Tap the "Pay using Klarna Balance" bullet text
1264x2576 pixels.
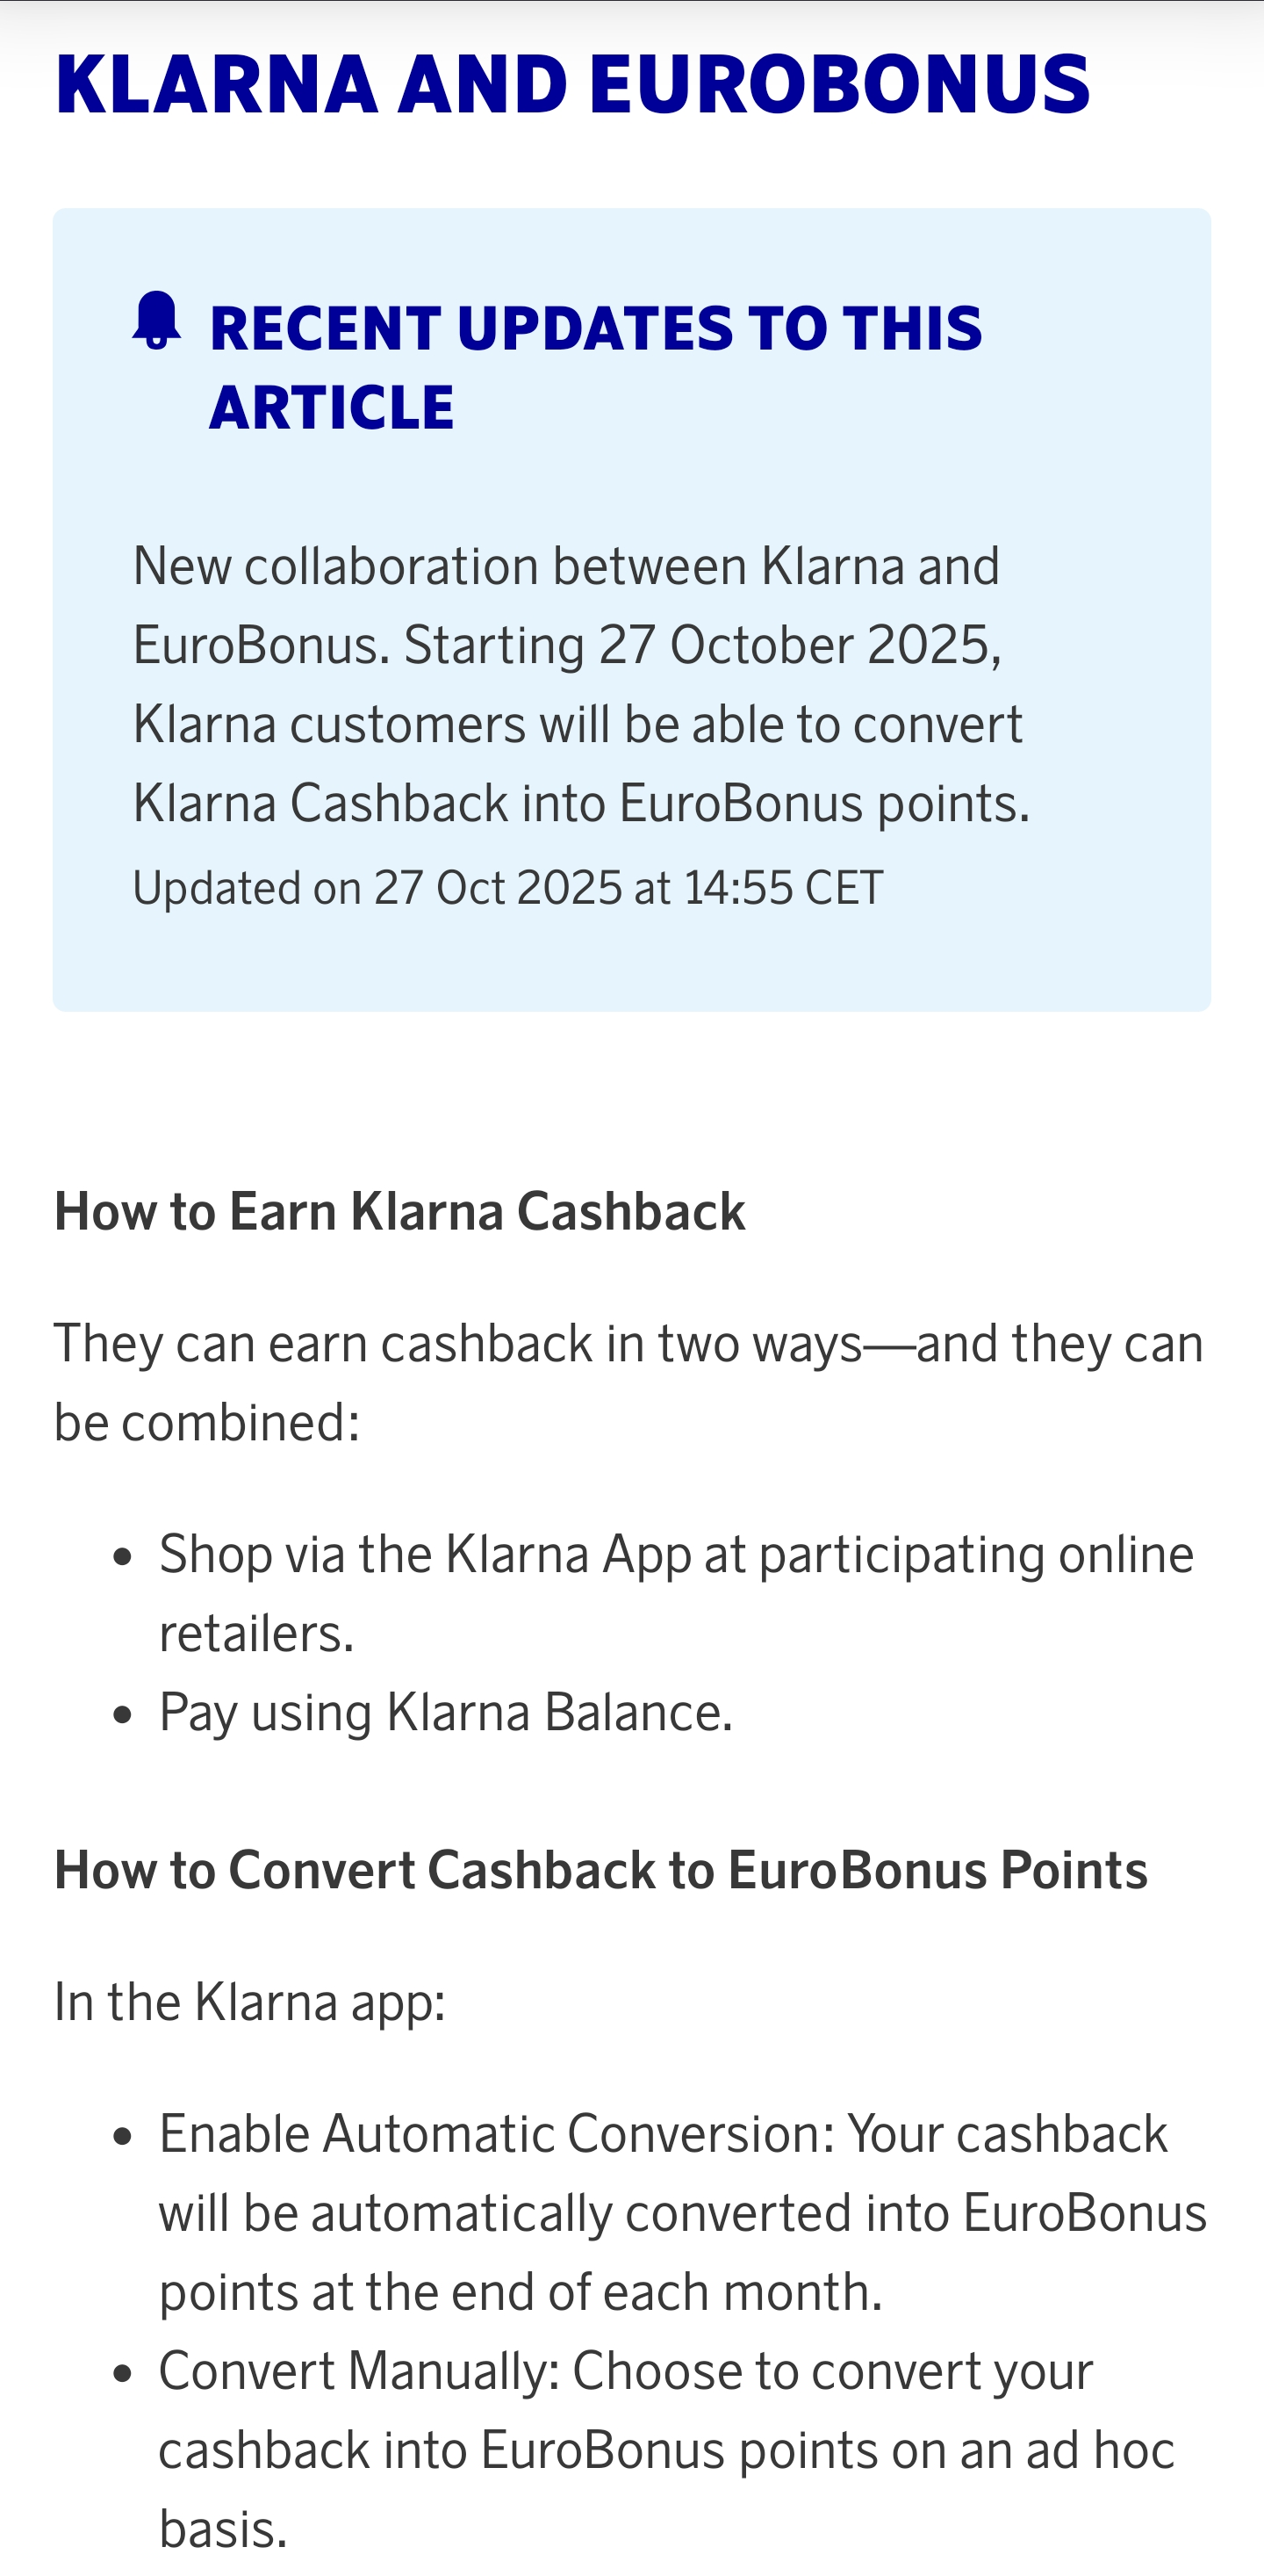[446, 1713]
